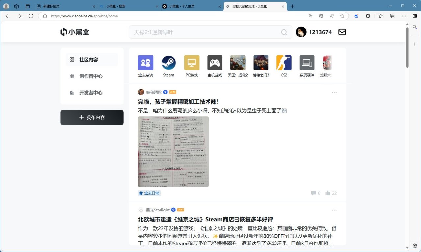The image size is (421, 252).
Task: Open the post titled 完啦，孩子掌握精密加工技术辣！
Action: [179, 102]
